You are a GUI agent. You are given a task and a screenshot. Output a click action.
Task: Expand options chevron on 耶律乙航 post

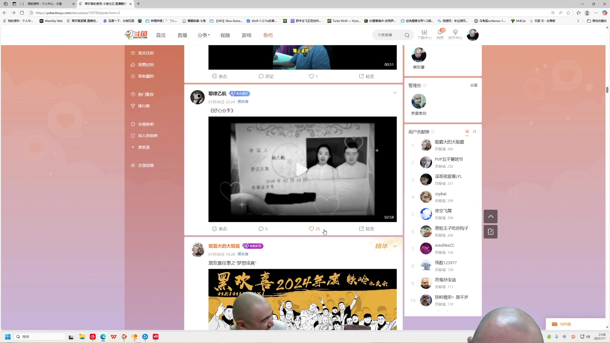[395, 93]
